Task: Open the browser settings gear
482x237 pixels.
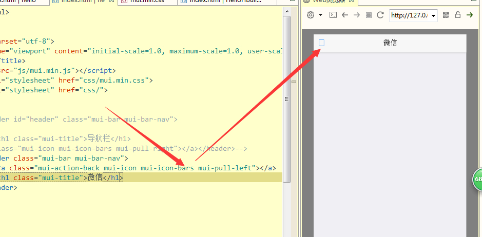Action: tap(311, 15)
